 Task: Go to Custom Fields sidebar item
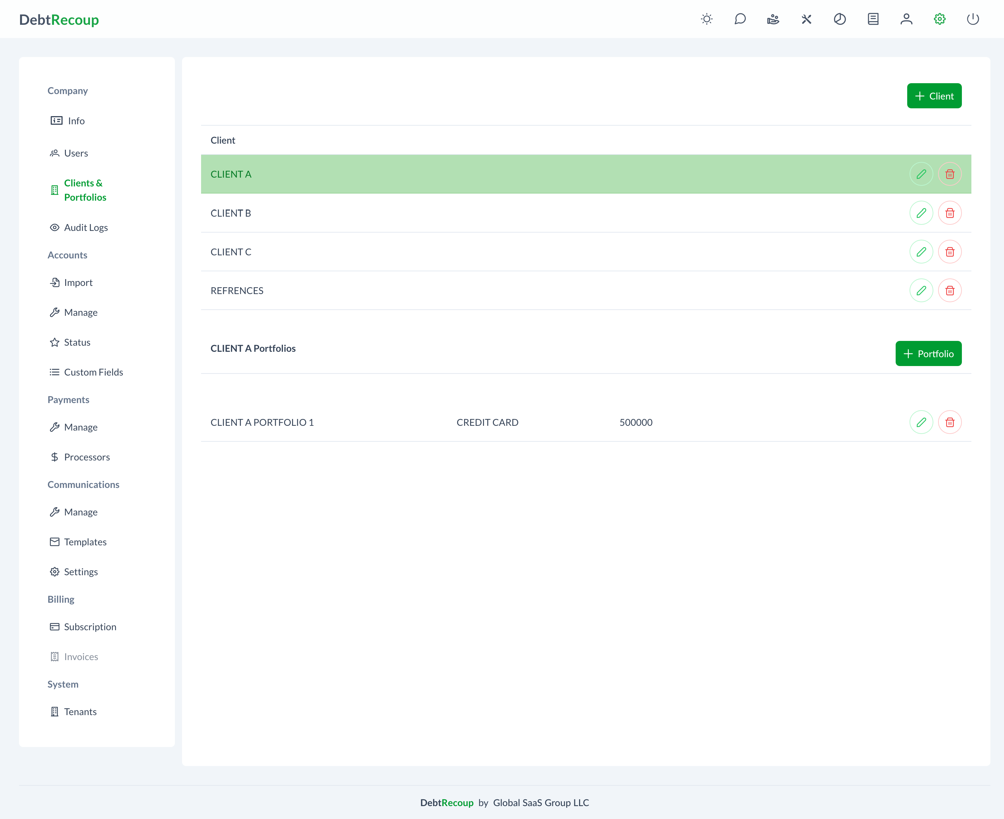[x=93, y=372]
